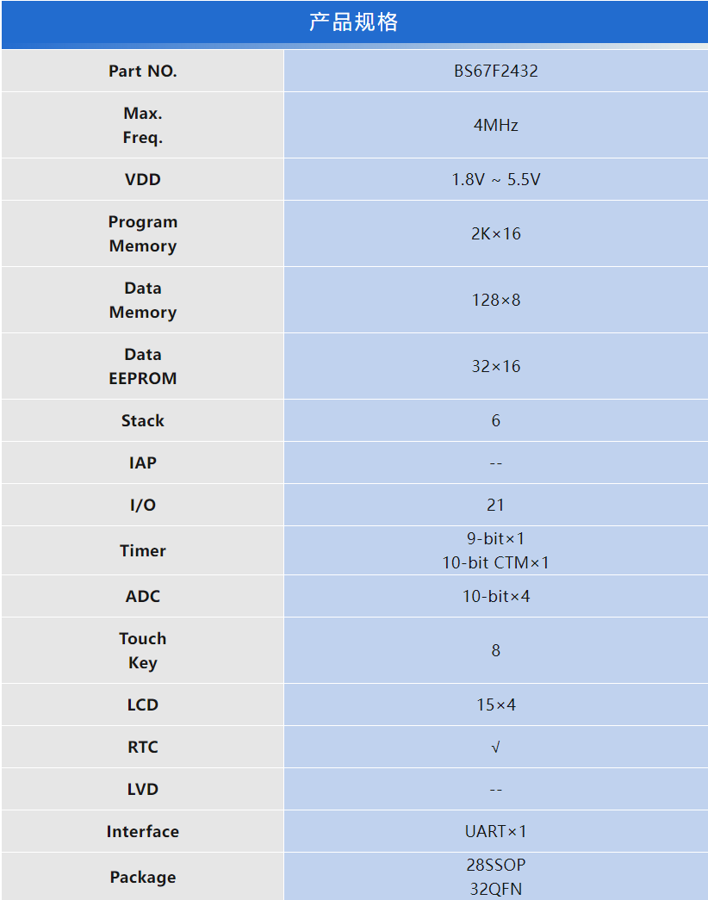Select the 10-bit CTM×1 timer text
Screen dimensions: 708x900
coord(495,562)
